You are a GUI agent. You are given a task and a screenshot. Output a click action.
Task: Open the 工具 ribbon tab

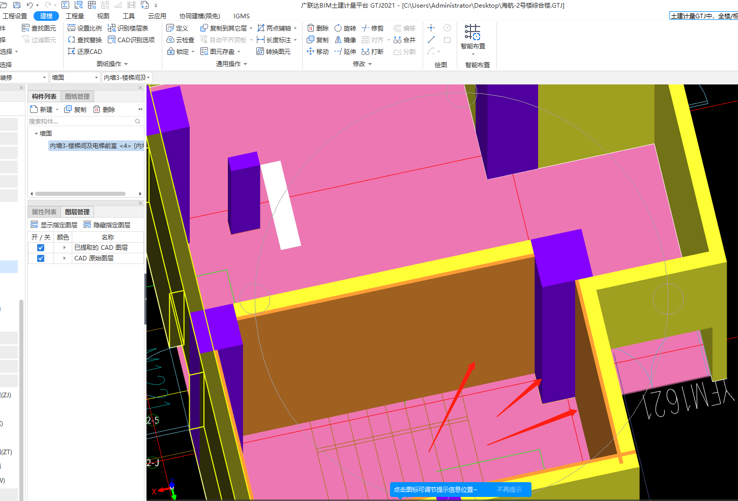click(129, 16)
